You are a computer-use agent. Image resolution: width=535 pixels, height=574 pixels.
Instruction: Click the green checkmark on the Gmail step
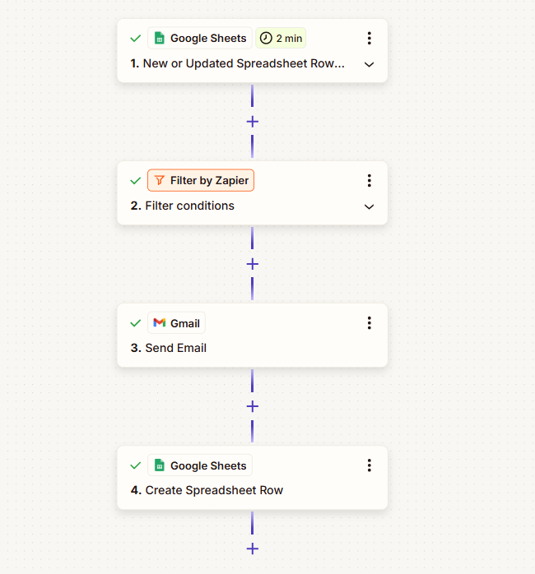[135, 323]
